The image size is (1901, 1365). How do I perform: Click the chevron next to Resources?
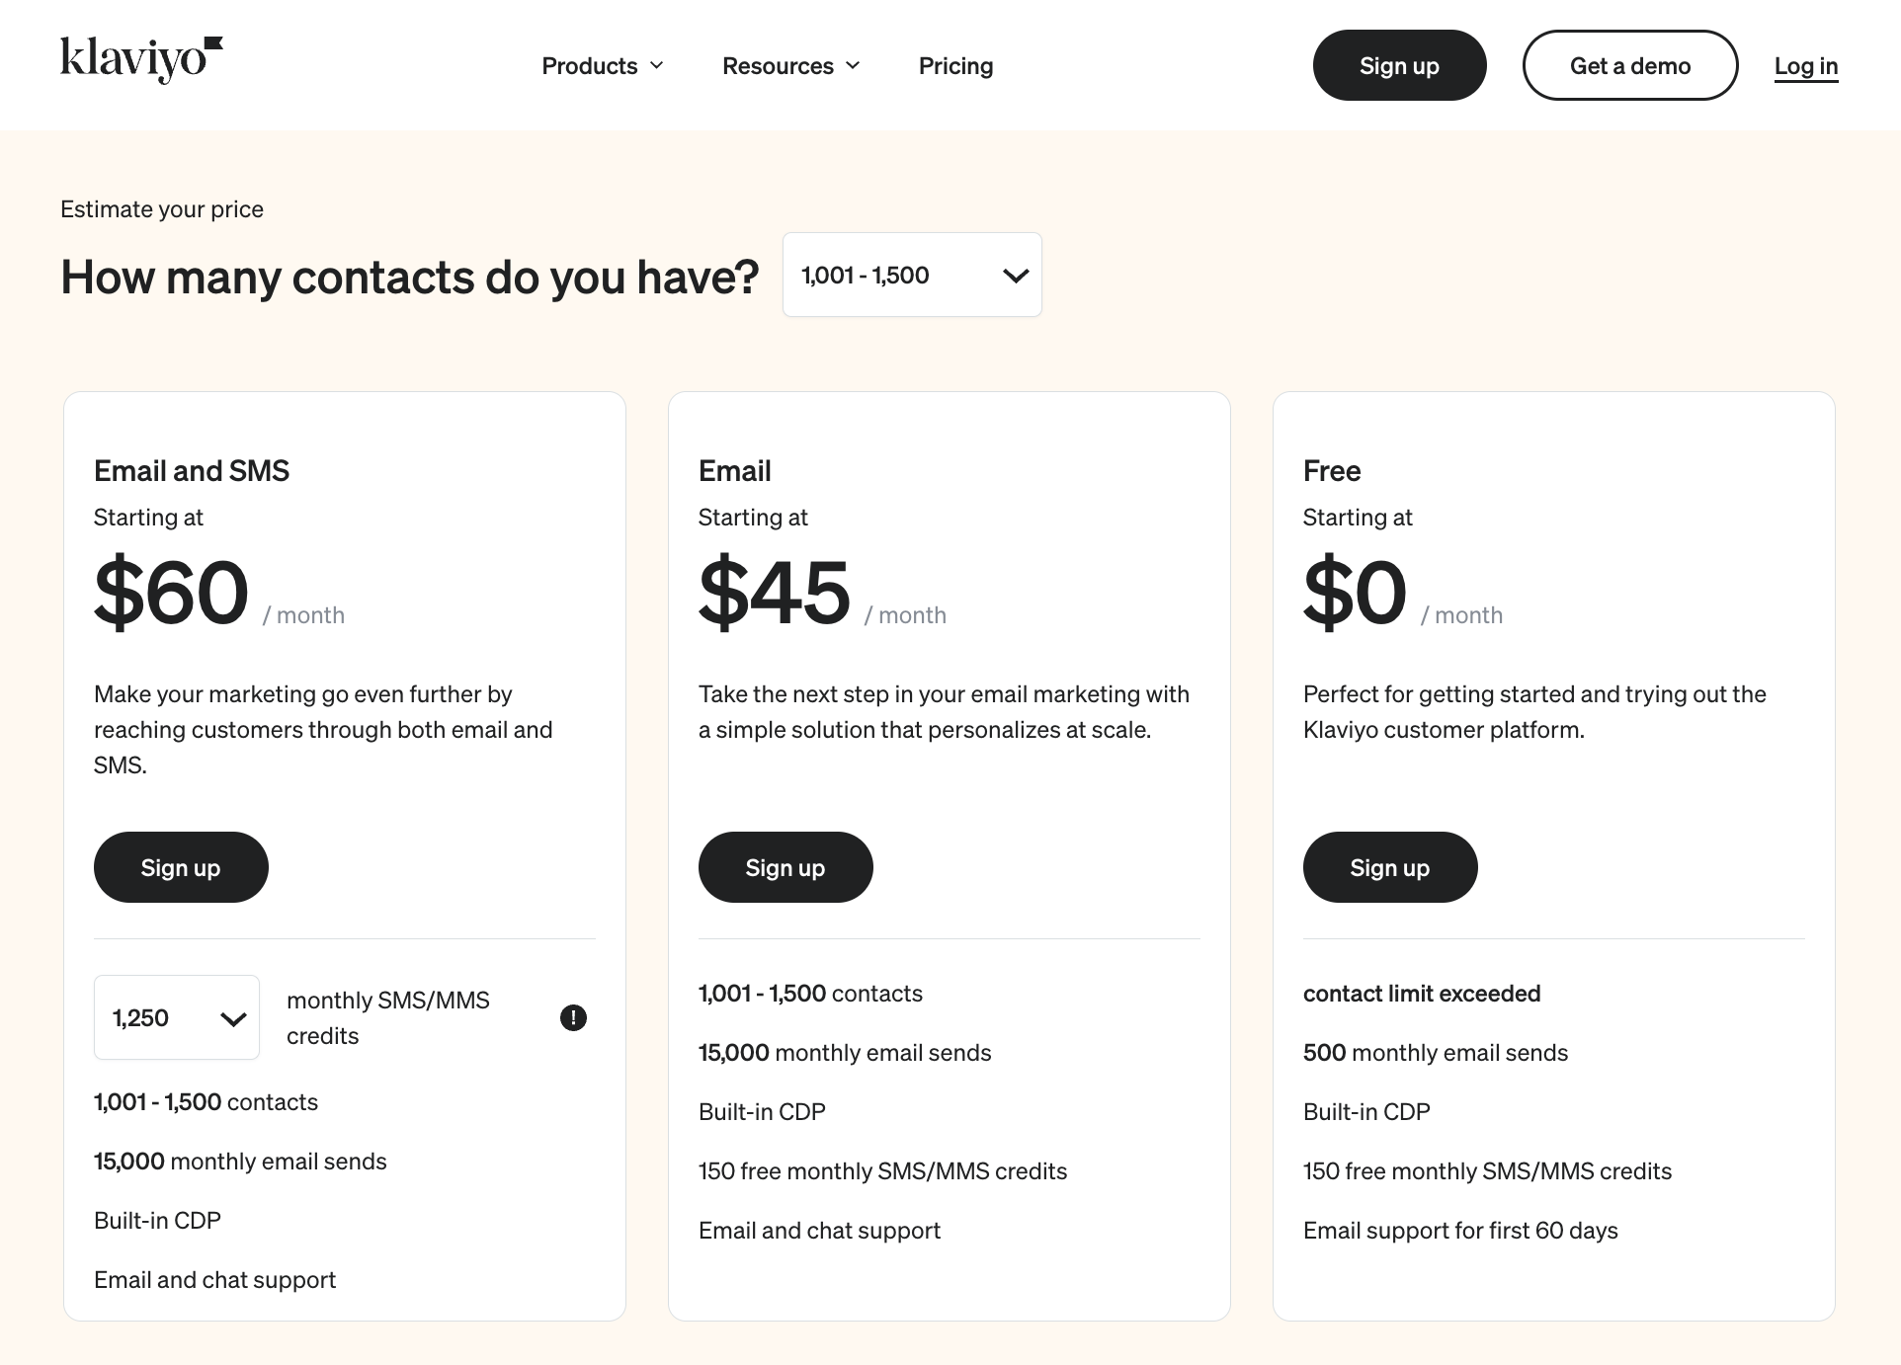854,66
